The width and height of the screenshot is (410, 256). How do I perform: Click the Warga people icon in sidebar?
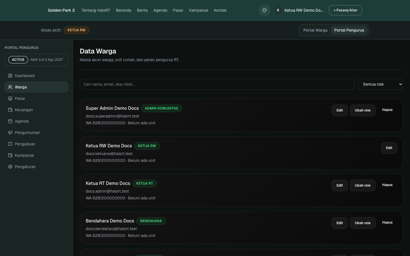(10, 87)
